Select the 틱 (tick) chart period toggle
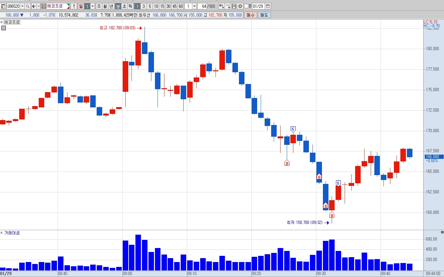The image size is (444, 277). pos(130,6)
